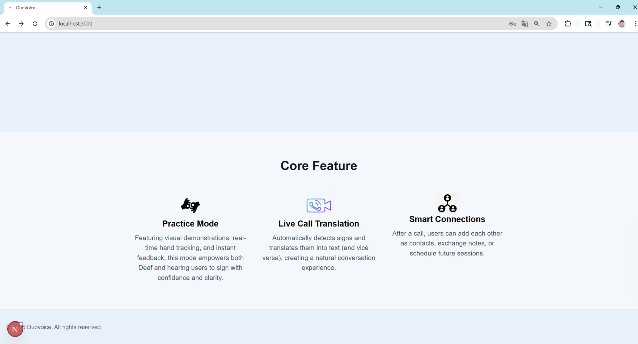
Task: Reload the localhost page
Action: coord(35,24)
